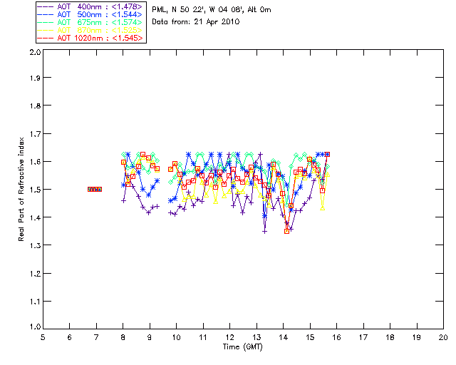
Task: Click the AOT 500nm legend entry
Action: pos(90,14)
